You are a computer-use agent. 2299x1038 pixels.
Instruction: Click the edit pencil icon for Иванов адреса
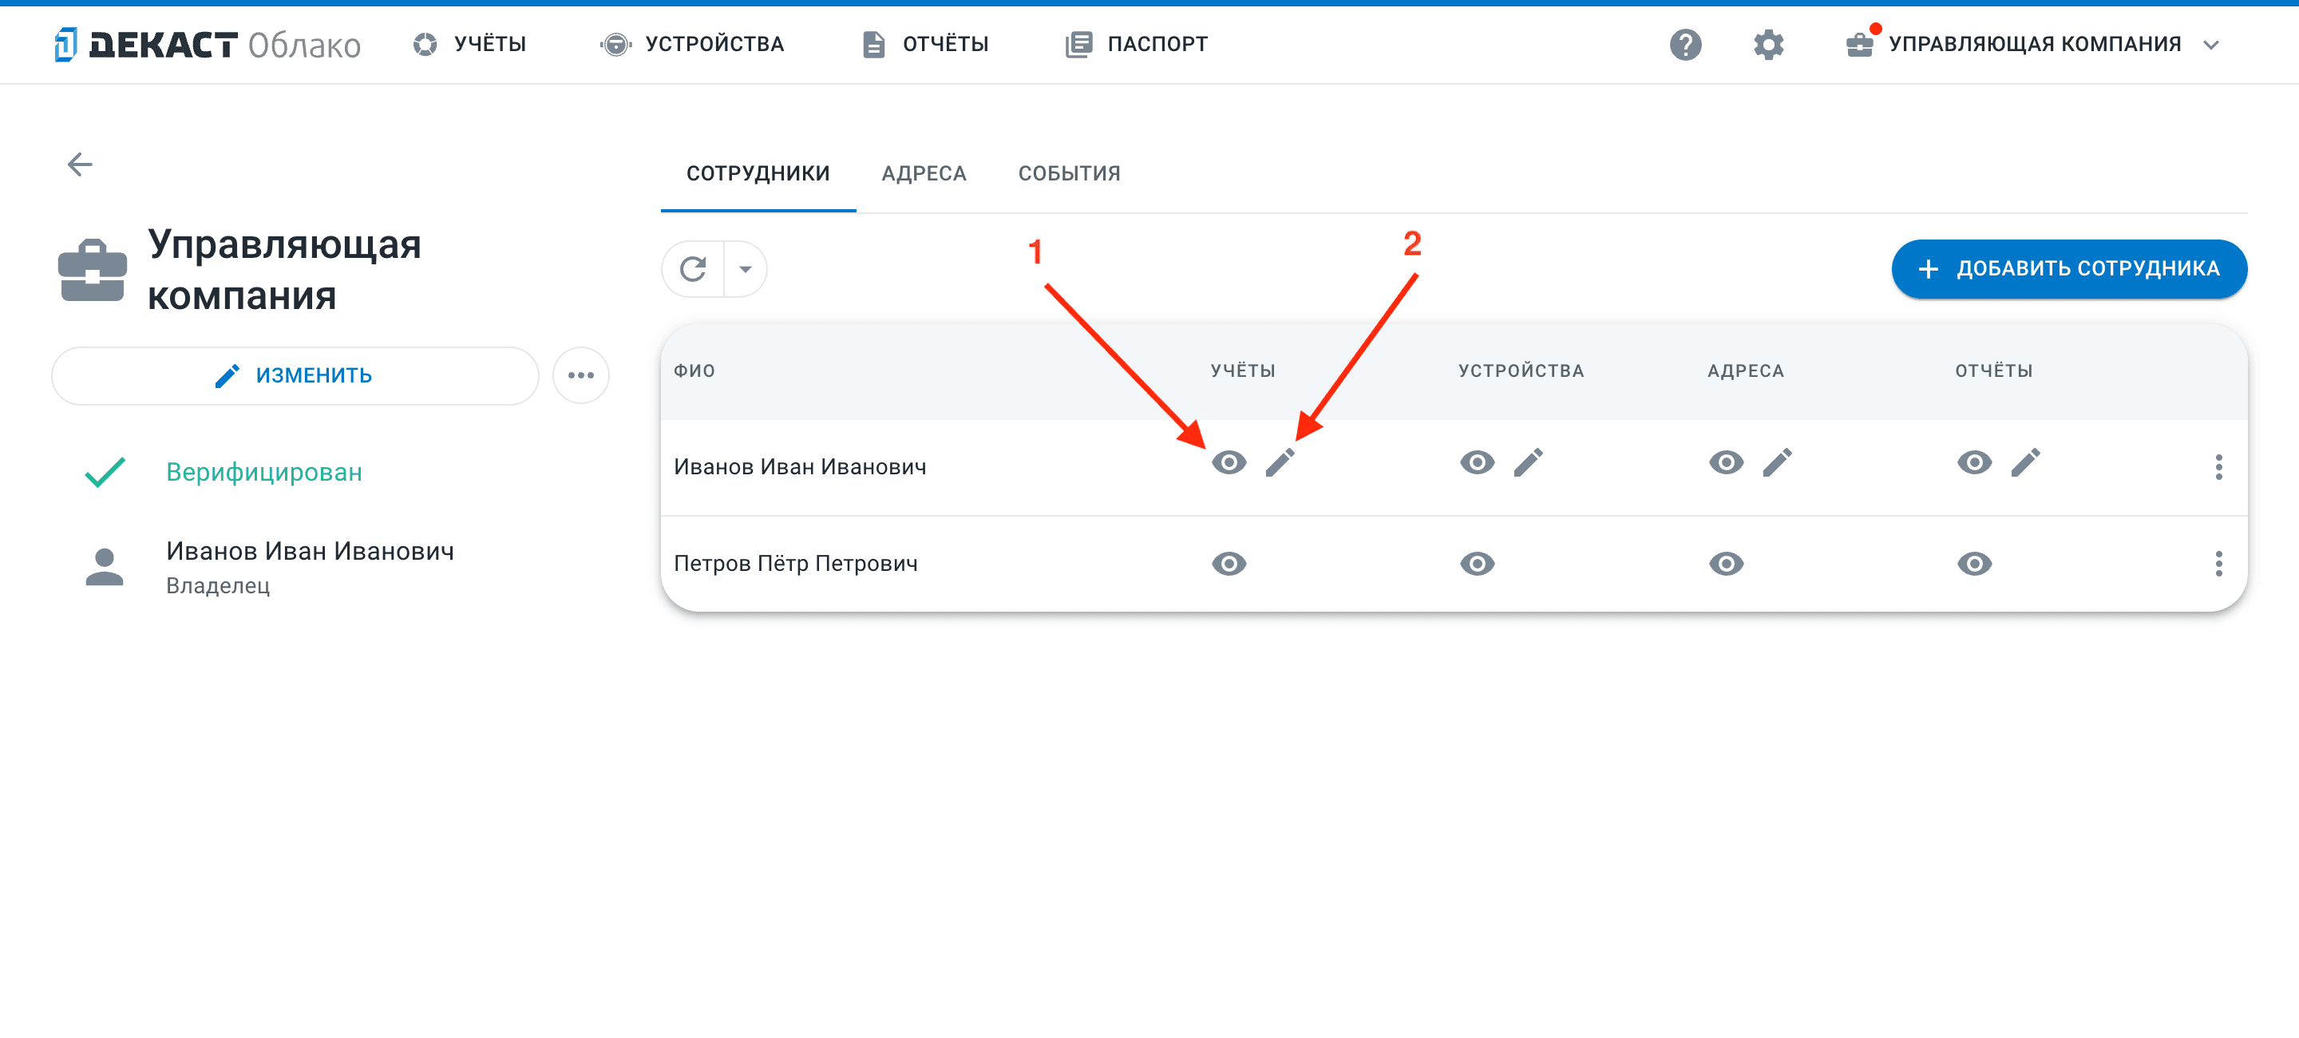[x=1777, y=465]
